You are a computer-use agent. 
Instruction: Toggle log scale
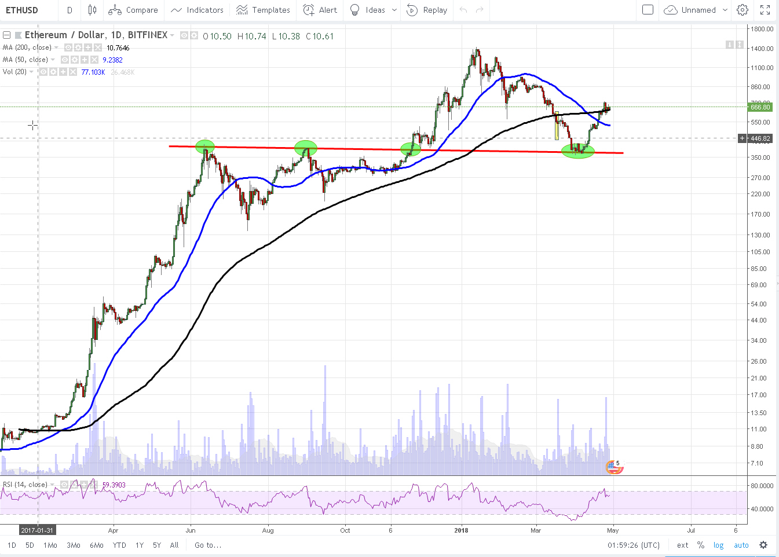tap(718, 545)
